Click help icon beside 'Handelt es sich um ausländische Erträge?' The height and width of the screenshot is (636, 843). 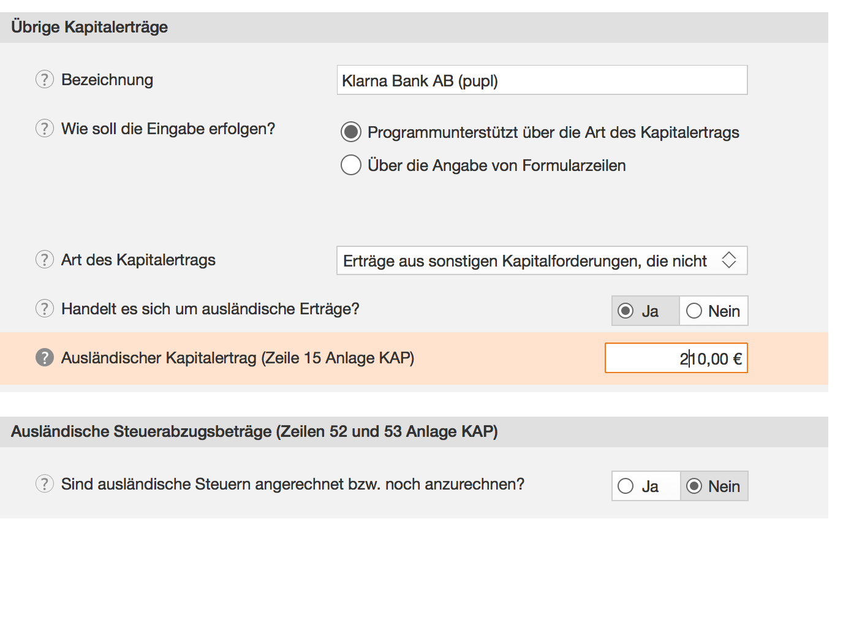(45, 309)
